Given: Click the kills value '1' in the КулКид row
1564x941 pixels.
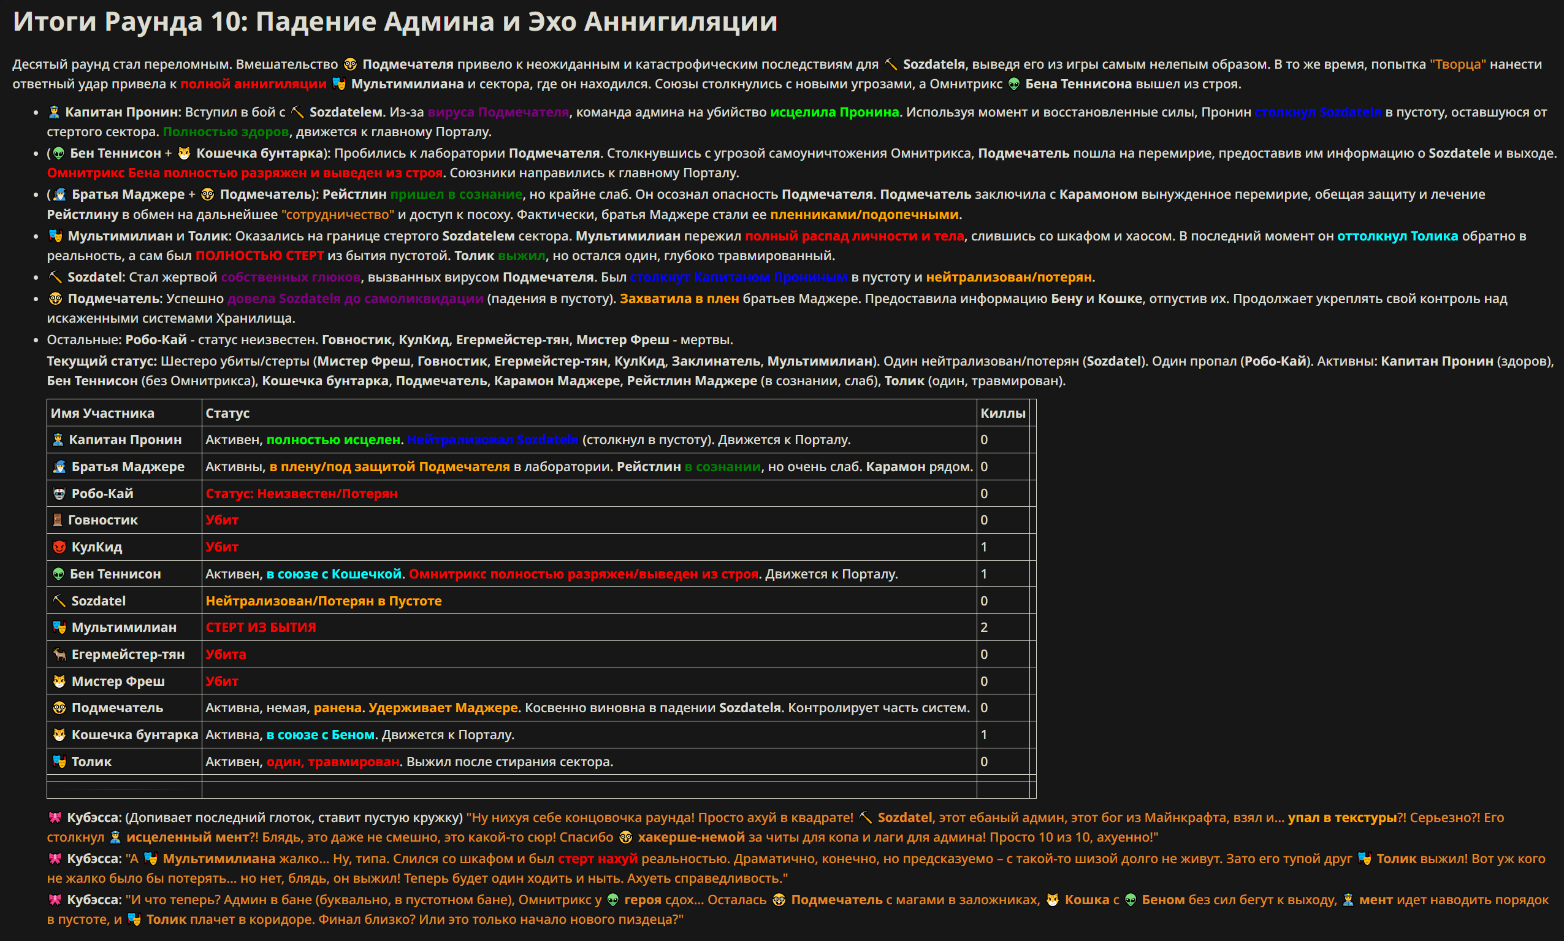Looking at the screenshot, I should tap(984, 547).
